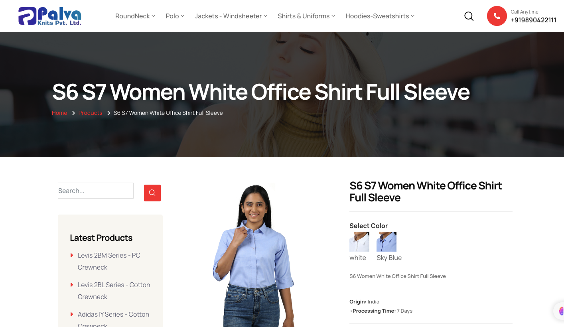This screenshot has width=564, height=327.
Task: Open the Shirts & Uniforms menu
Action: point(306,16)
